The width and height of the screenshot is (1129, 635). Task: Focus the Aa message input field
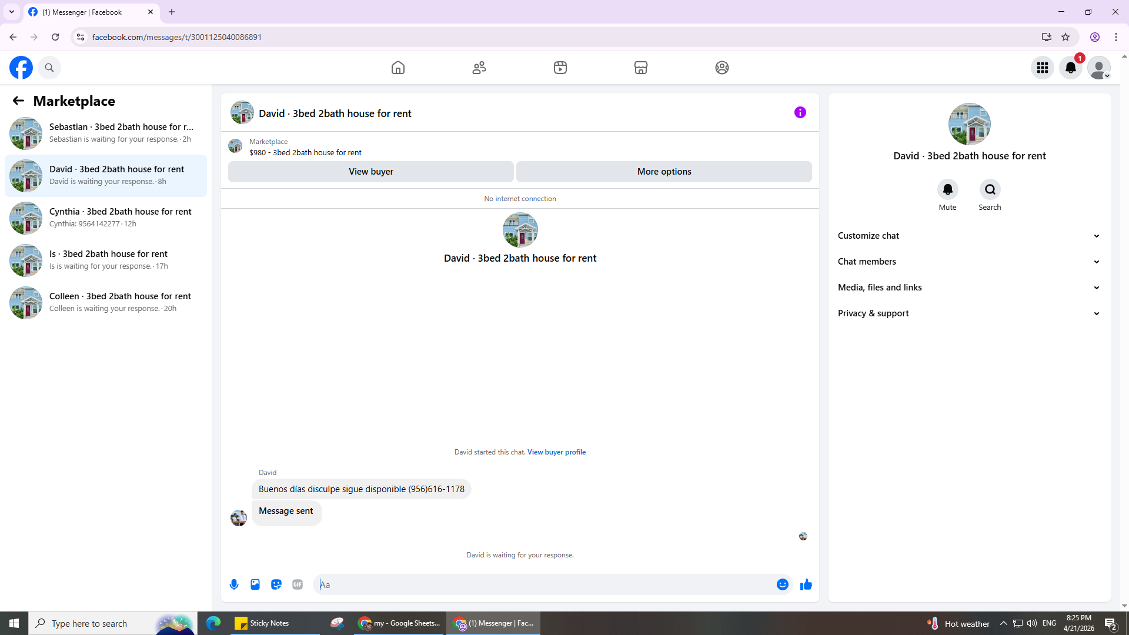pyautogui.click(x=544, y=584)
